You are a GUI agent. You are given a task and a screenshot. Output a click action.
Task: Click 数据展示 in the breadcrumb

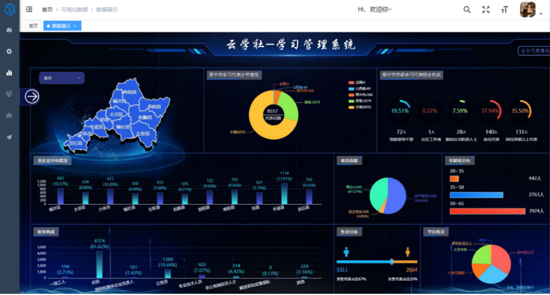[107, 10]
